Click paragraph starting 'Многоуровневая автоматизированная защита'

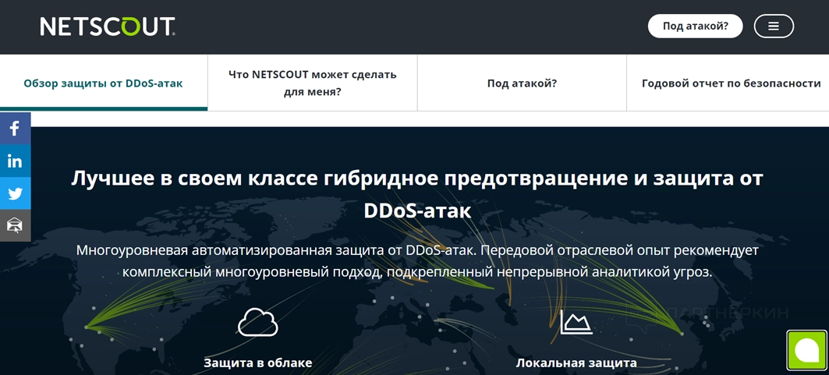[x=418, y=261]
